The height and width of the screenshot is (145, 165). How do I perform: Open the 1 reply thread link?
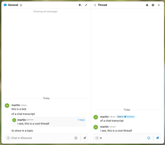[x=81, y=120]
